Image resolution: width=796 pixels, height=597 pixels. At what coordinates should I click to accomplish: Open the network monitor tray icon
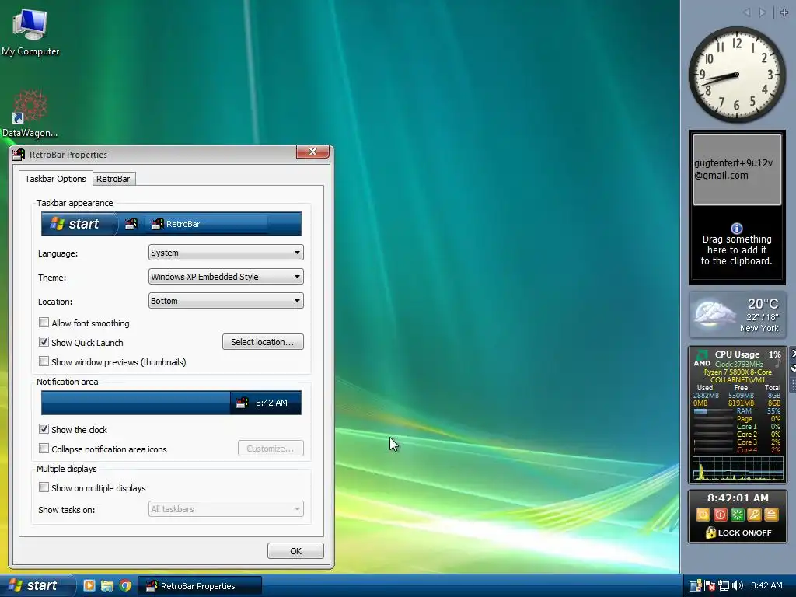(x=724, y=586)
